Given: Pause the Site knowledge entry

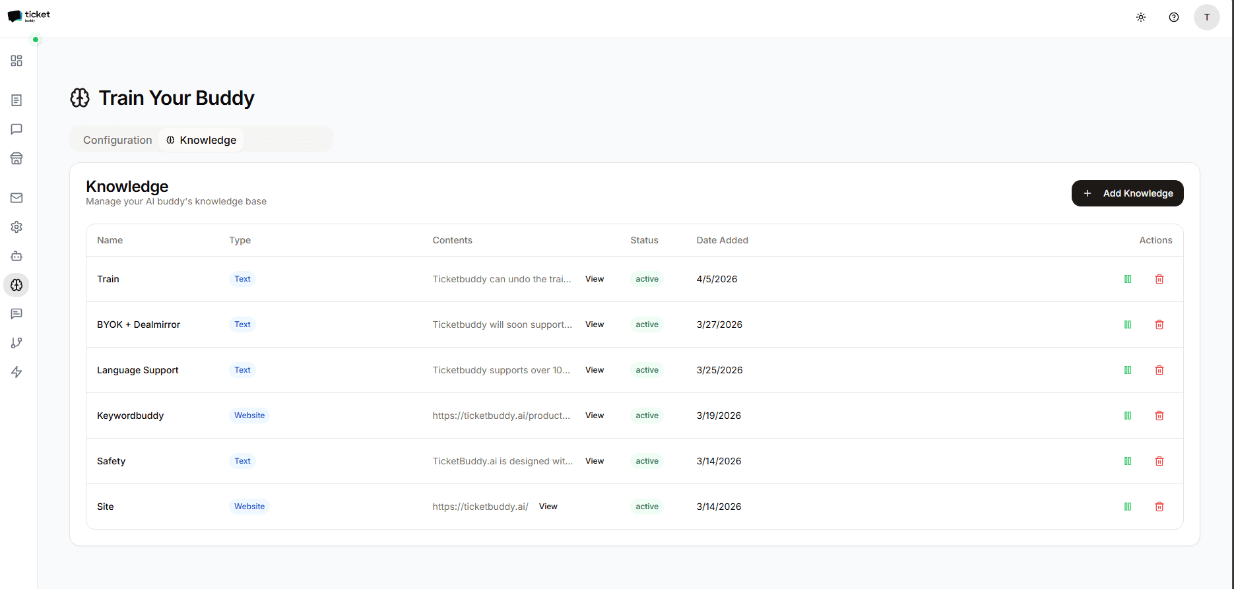Looking at the screenshot, I should point(1128,507).
